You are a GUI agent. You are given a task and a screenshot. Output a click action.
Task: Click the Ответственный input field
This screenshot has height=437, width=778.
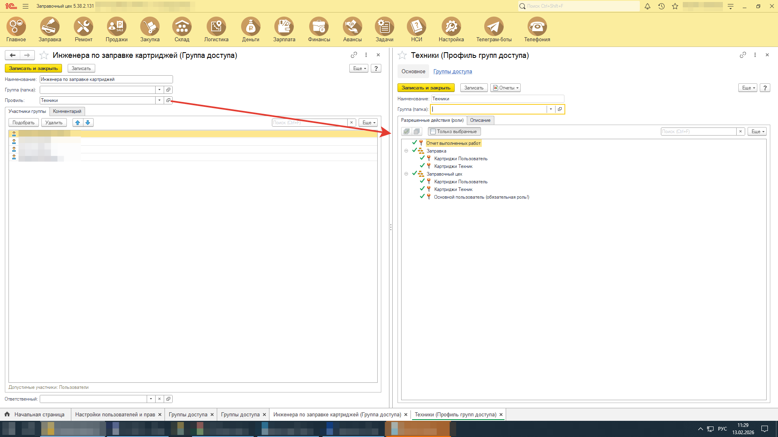click(93, 399)
